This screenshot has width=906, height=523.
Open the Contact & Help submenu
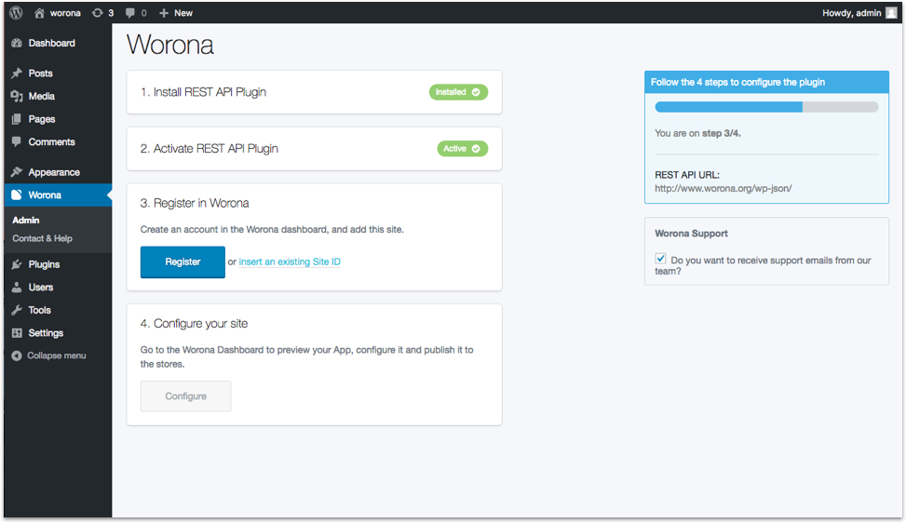click(x=42, y=238)
